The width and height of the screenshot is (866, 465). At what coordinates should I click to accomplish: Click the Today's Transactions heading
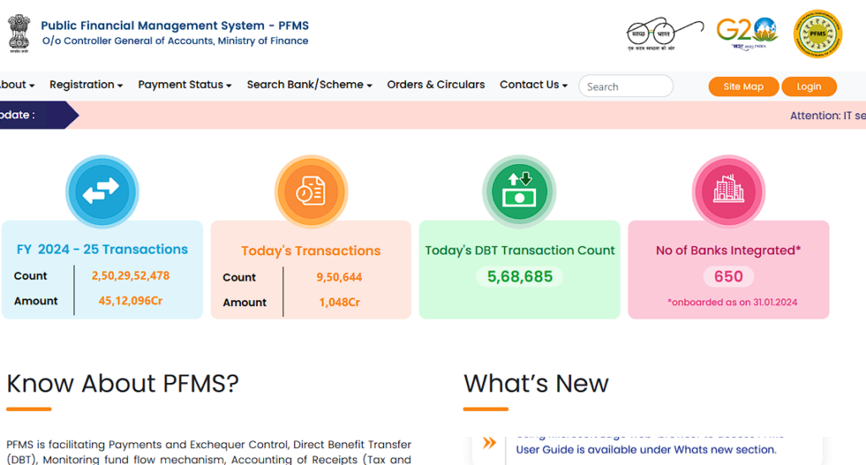coord(311,251)
